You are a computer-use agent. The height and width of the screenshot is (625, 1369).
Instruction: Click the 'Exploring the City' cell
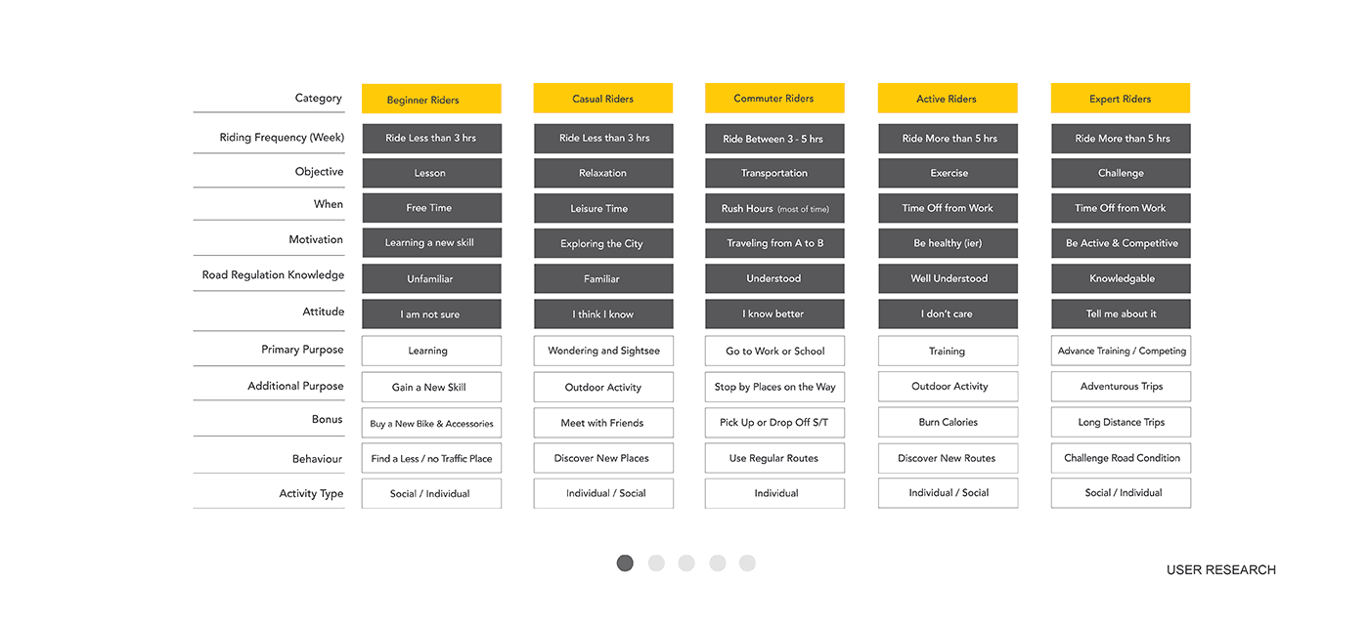click(603, 243)
